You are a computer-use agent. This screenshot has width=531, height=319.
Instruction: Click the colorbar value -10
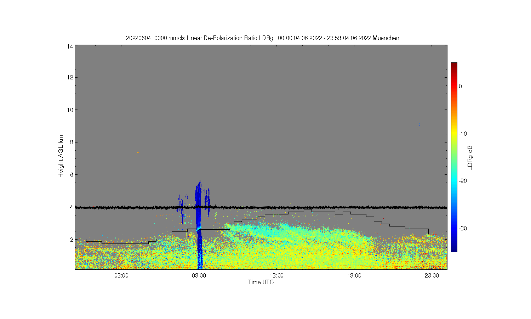coord(463,134)
